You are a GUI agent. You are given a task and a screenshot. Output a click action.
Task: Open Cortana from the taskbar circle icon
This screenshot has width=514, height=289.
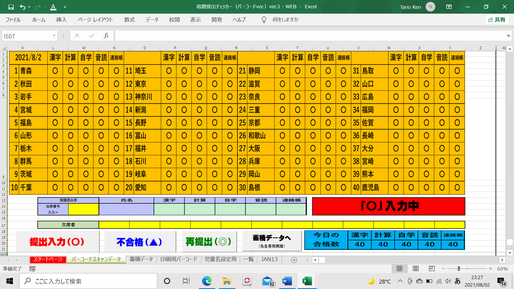[x=167, y=281]
